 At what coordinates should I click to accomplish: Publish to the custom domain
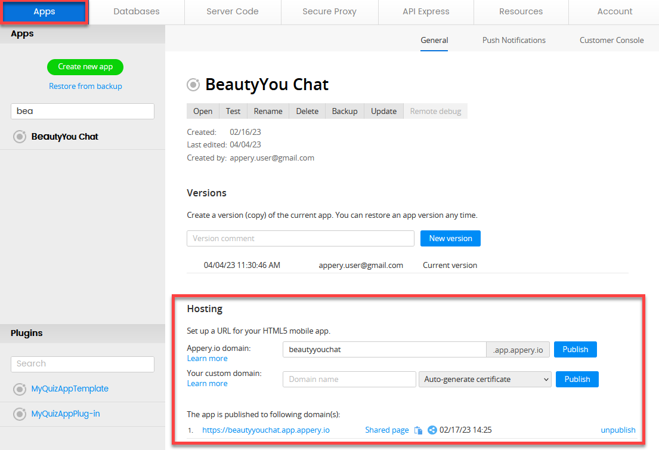pos(577,380)
